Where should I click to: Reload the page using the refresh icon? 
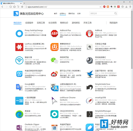coord(11,7)
